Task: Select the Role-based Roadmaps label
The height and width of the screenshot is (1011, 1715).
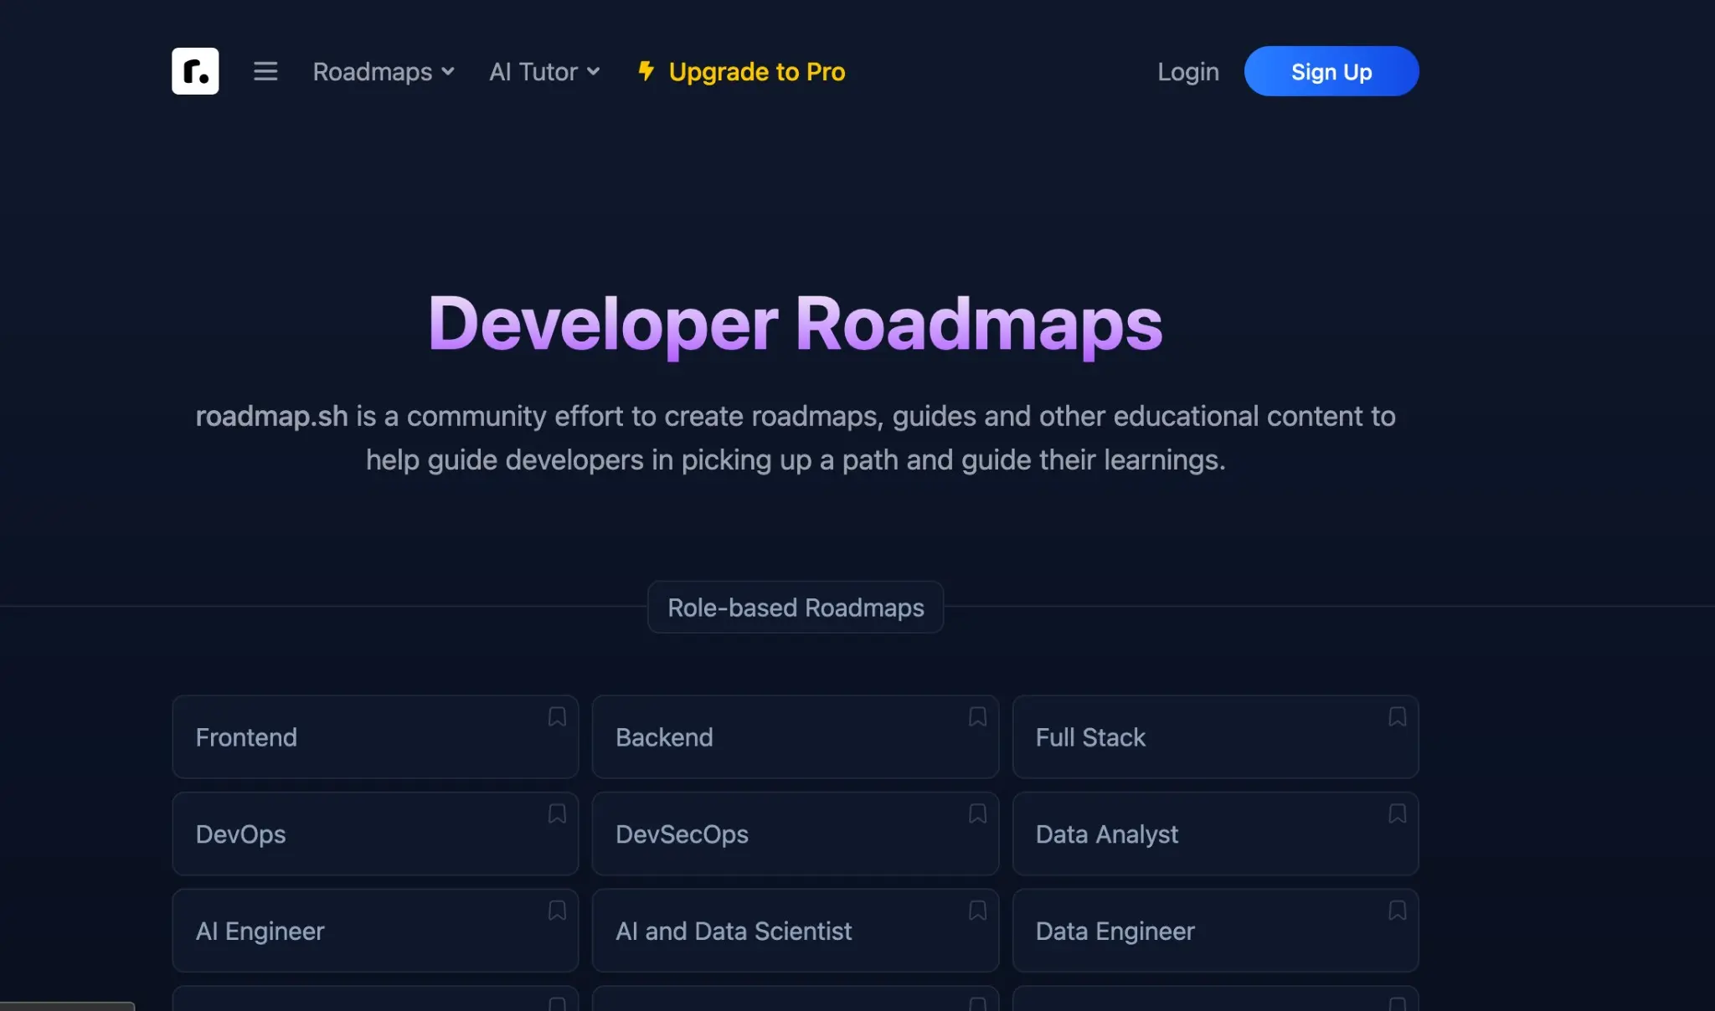Action: (x=796, y=607)
